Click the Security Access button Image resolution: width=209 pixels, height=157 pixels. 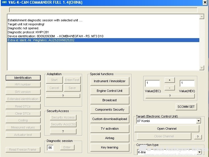(x=63, y=117)
